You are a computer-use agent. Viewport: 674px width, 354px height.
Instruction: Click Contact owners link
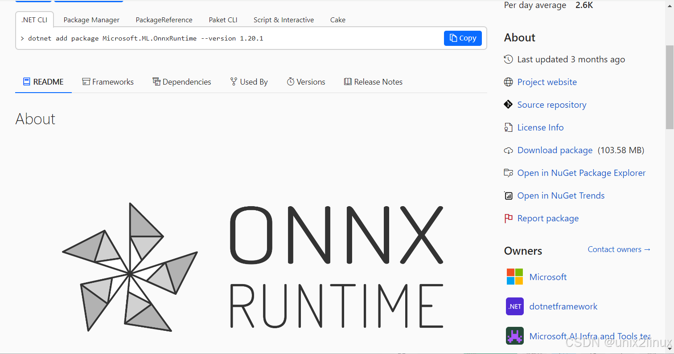(619, 249)
